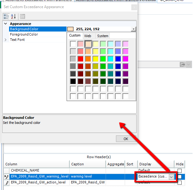Click the pencil icon beside action_level row
196x190 pixels.
(x=7, y=183)
